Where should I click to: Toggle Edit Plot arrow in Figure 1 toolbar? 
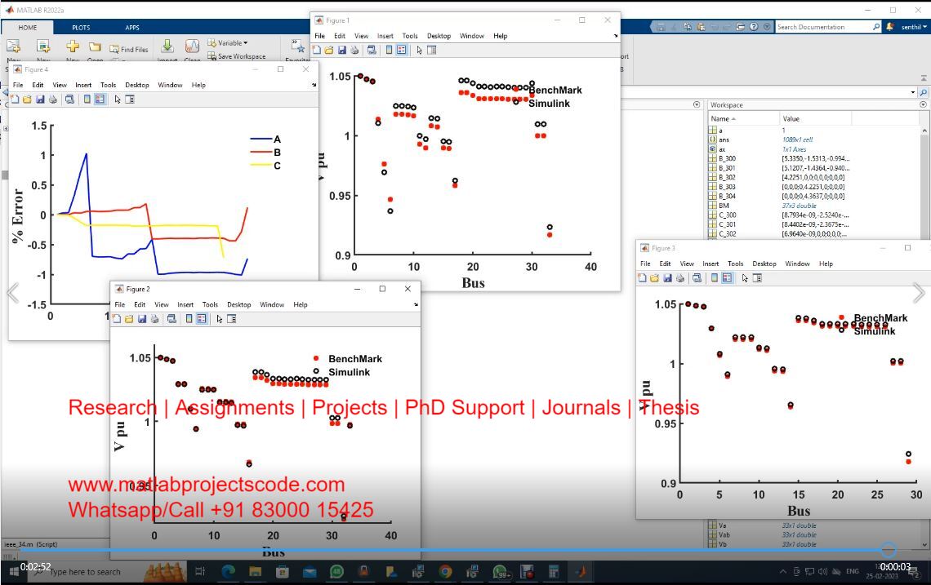pos(419,51)
